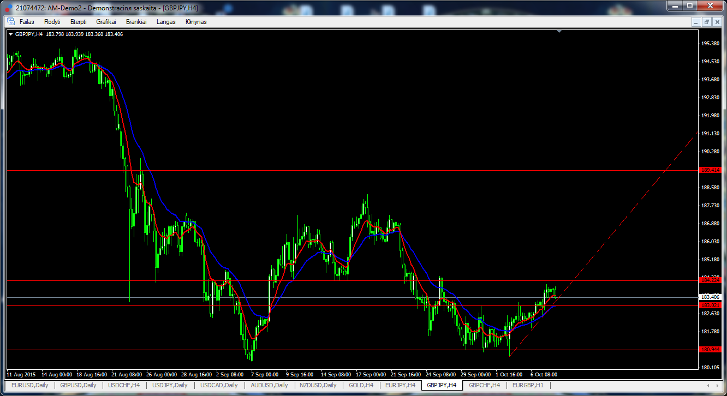This screenshot has width=727, height=396.
Task: Click the 6 Oct 08:00 time label
Action: coord(544,375)
